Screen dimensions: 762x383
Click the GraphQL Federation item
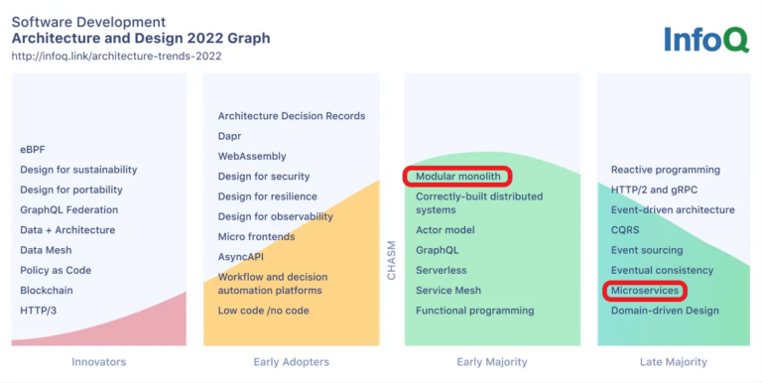click(x=69, y=210)
